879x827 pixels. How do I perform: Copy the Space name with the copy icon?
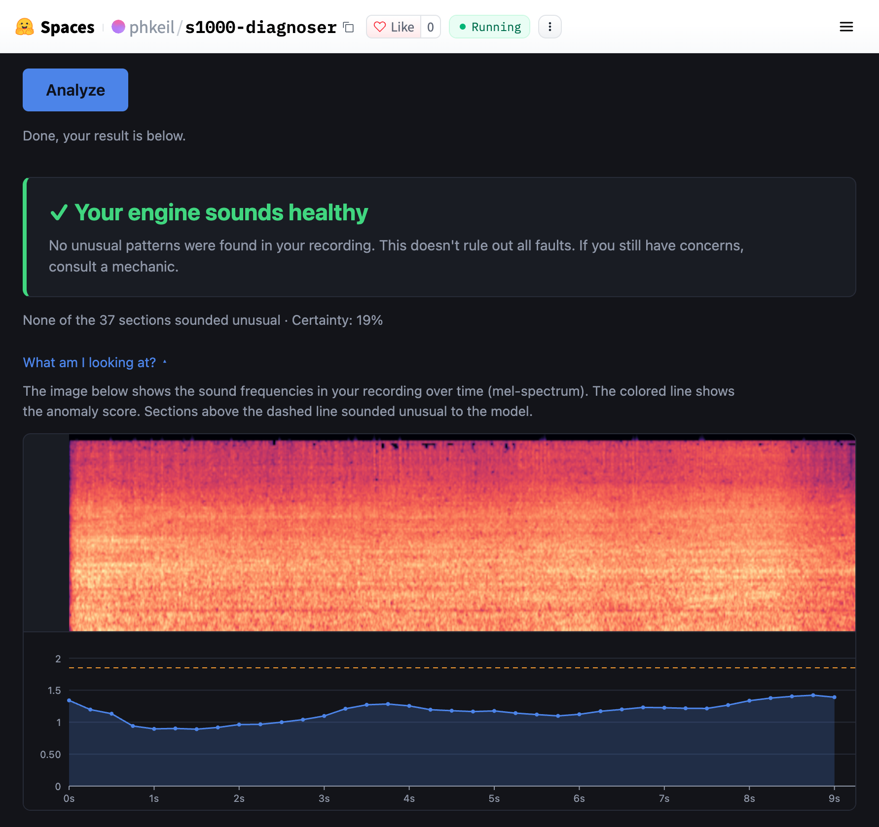click(x=349, y=27)
